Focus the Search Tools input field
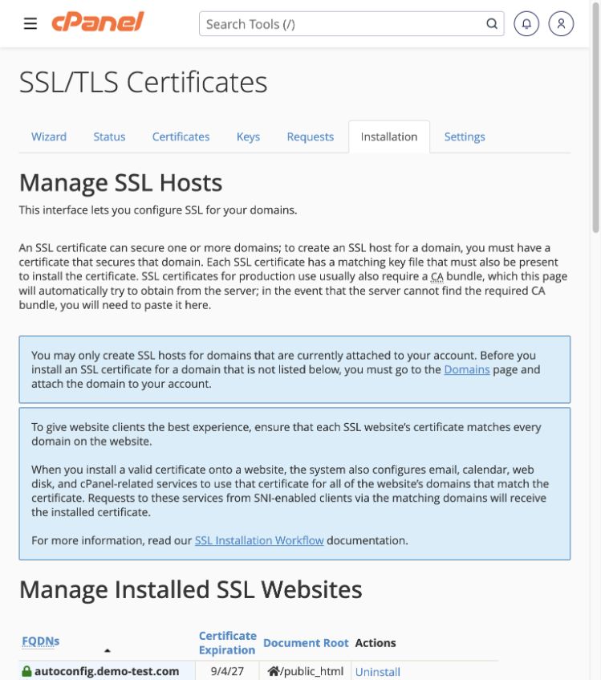Screen dimensions: 601x680 pyautogui.click(x=343, y=24)
